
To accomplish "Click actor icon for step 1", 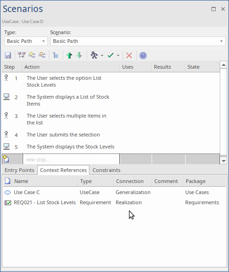I will click(6, 78).
